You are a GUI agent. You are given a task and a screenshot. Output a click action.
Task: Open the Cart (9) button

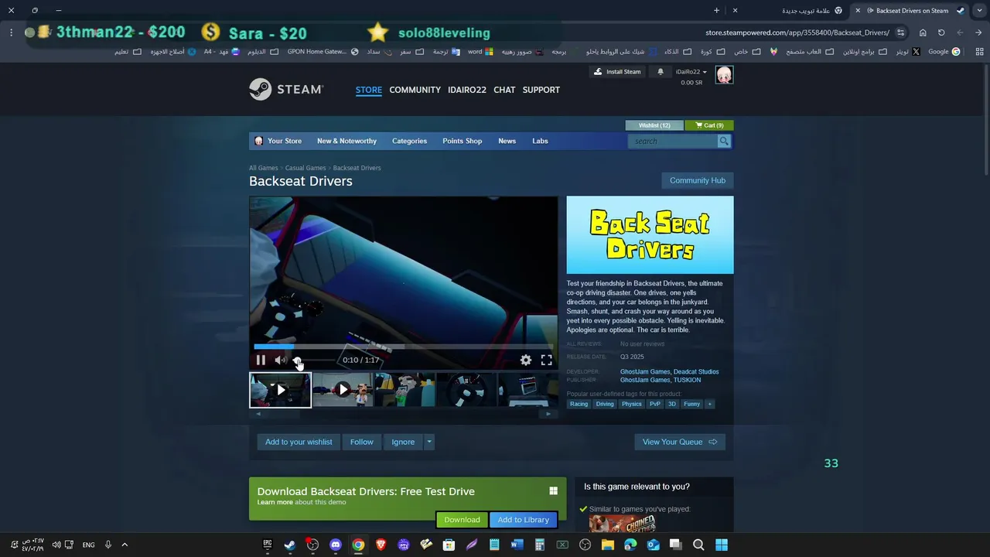click(x=709, y=125)
